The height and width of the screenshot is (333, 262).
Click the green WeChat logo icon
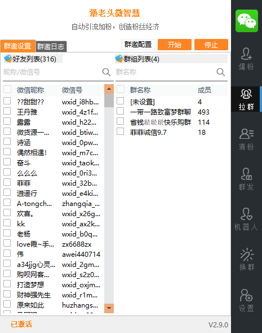247,20
